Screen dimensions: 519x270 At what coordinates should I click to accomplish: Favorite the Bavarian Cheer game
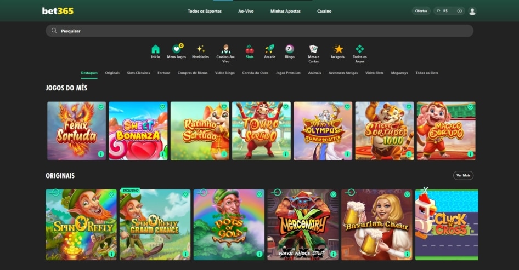tap(407, 194)
